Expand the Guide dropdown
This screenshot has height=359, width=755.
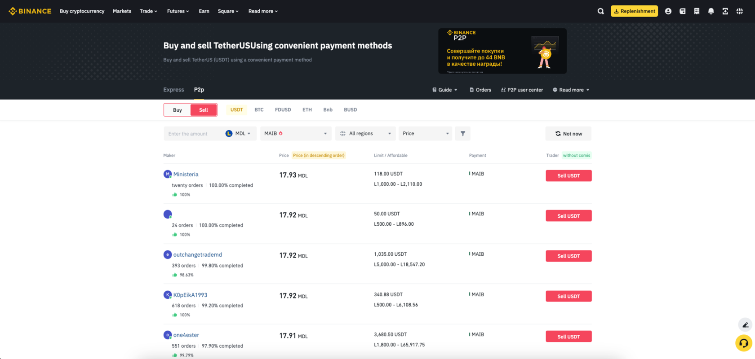tap(445, 90)
